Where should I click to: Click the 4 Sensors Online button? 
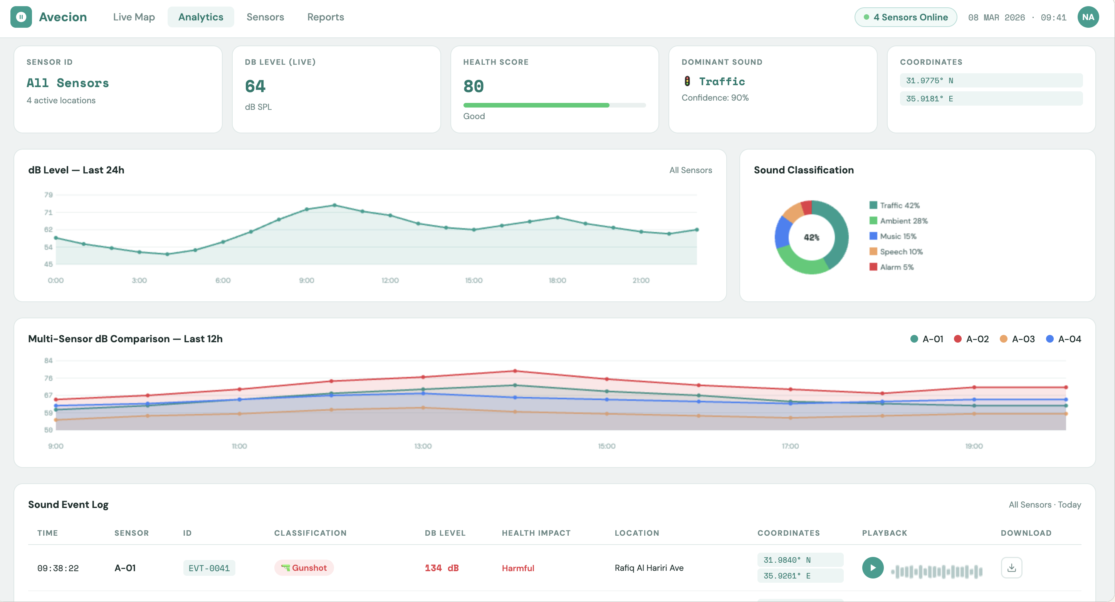click(905, 17)
